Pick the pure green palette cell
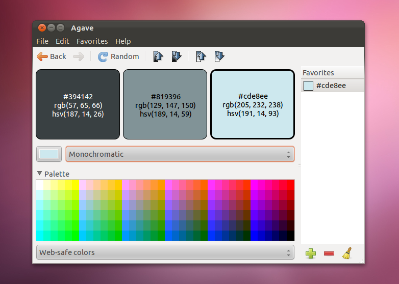 (x=76, y=236)
